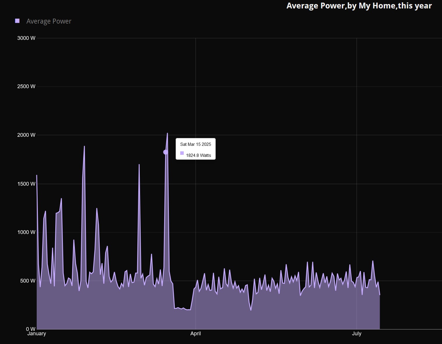Screen dimensions: 442x344
Task: Select the April x-axis label
Action: (x=195, y=334)
